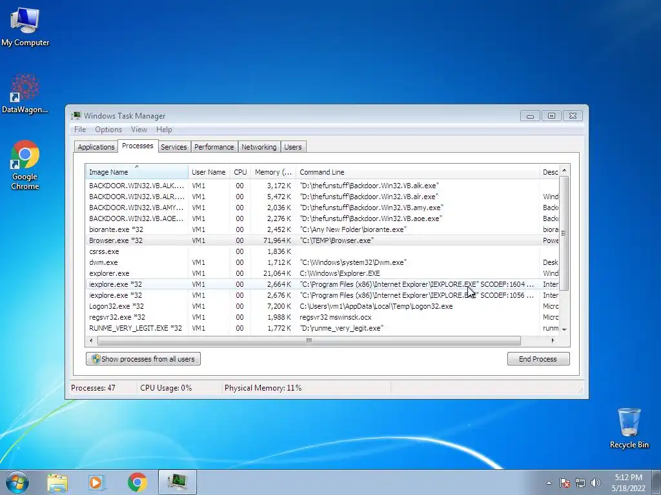Open the File menu
This screenshot has width=661, height=495.
tap(80, 130)
